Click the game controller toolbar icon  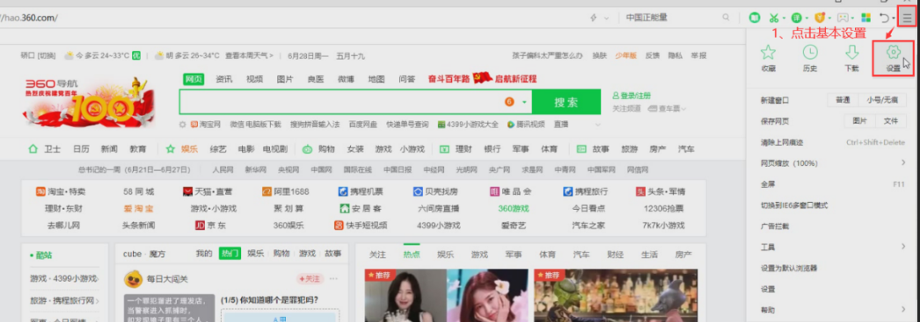[x=843, y=18]
